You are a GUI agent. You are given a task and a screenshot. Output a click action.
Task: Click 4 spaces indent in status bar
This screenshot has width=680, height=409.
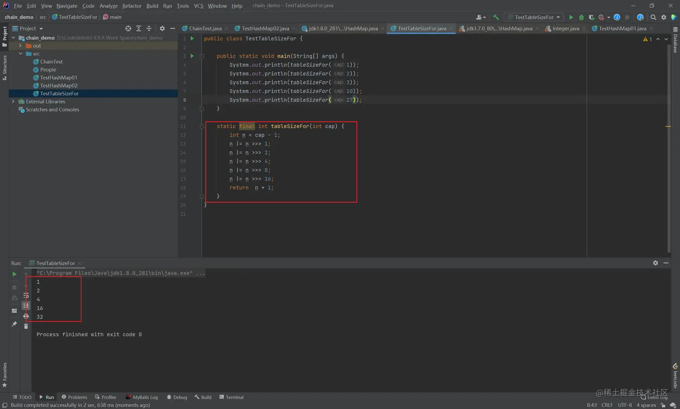tap(646, 405)
